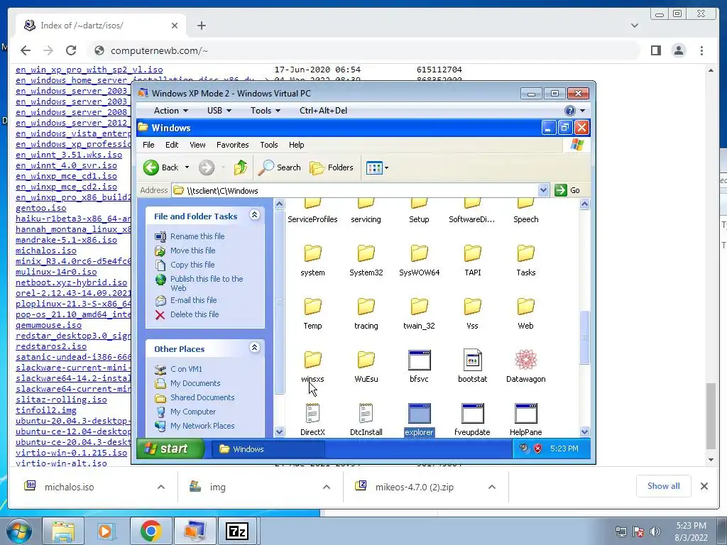The height and width of the screenshot is (545, 727).
Task: Click the file list vertical scrollbar thumb
Action: tap(585, 337)
